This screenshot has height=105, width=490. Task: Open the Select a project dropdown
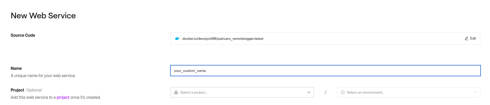(242, 92)
